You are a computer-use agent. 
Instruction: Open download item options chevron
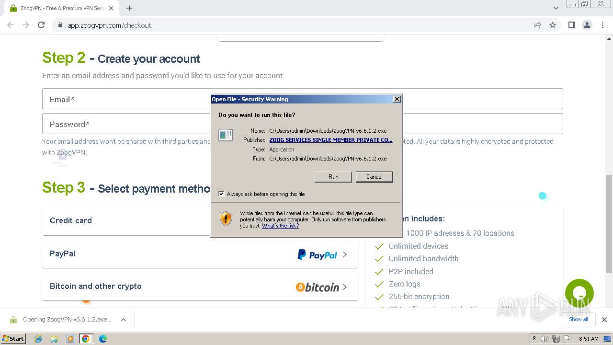[x=123, y=320]
